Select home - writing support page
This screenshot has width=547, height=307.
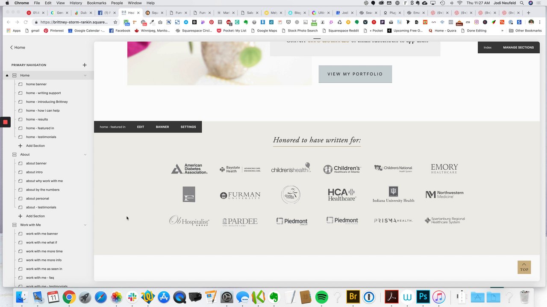coord(43,93)
